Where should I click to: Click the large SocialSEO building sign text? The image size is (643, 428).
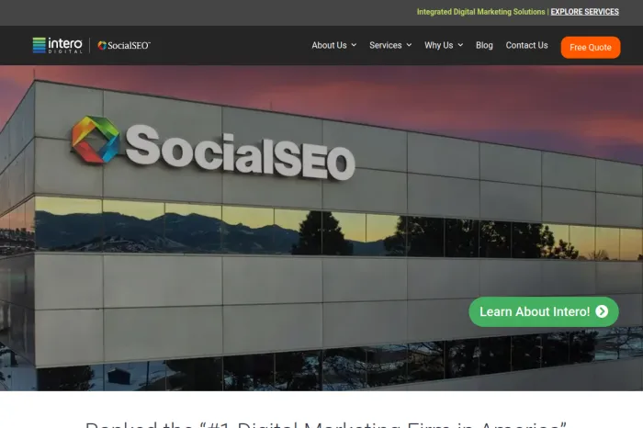(x=241, y=152)
